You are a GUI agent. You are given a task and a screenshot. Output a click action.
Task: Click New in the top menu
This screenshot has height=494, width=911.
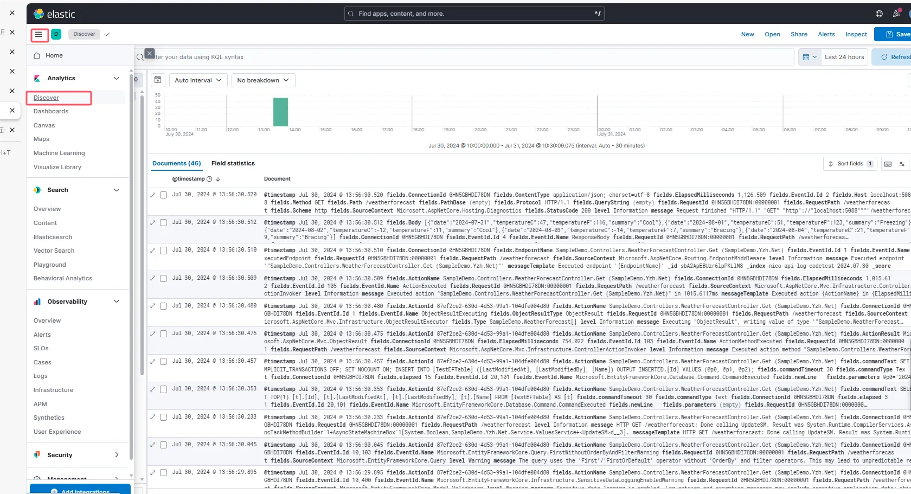[x=747, y=34]
